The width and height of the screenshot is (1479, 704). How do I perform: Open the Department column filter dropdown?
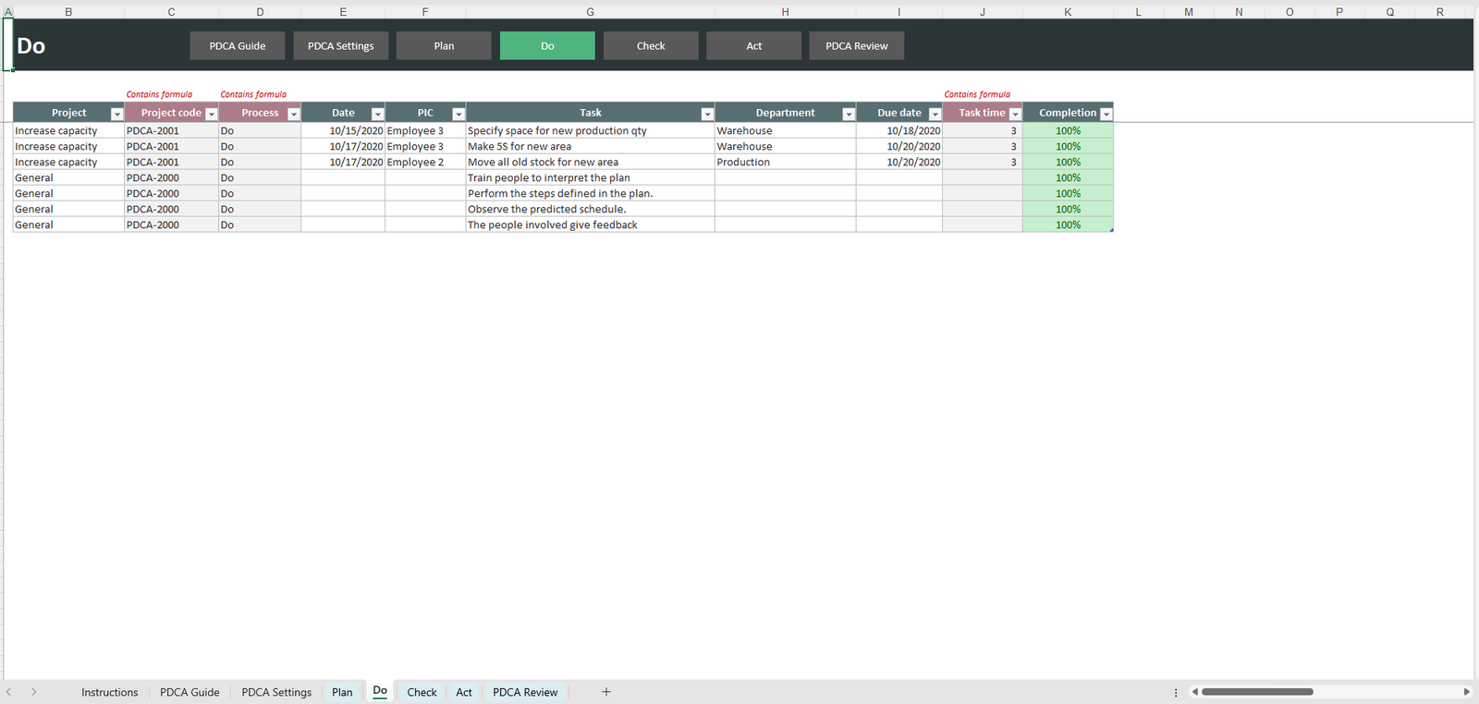849,114
